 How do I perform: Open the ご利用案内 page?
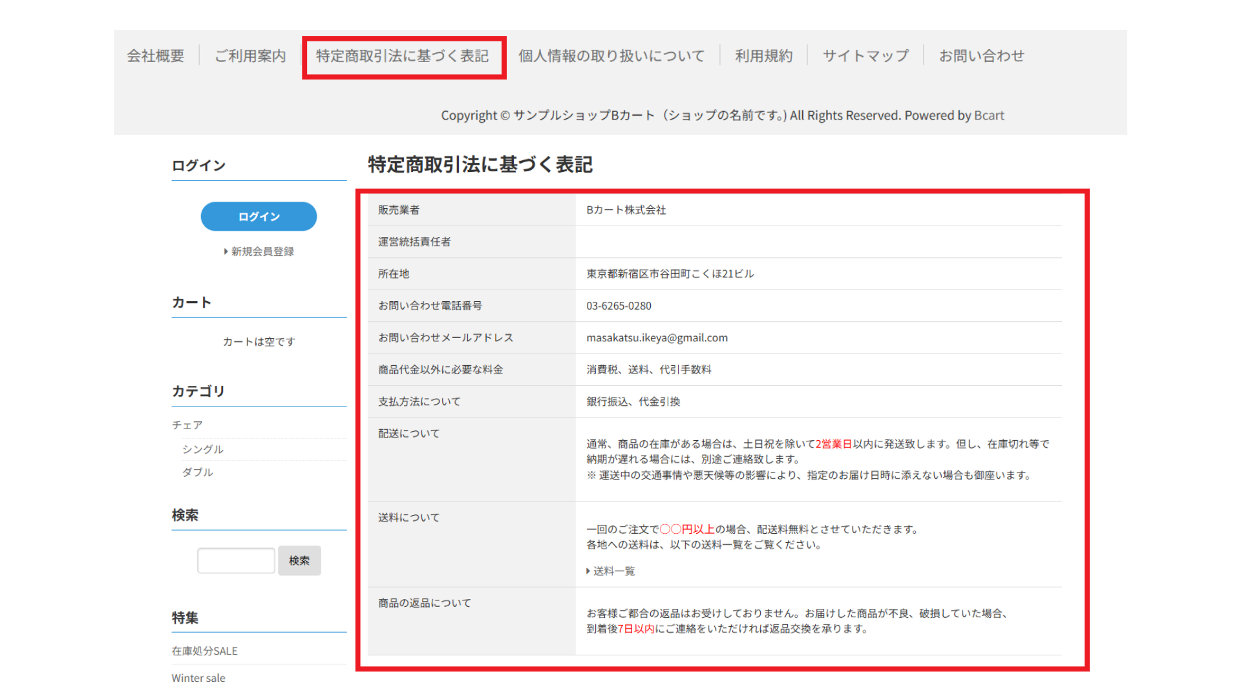(x=250, y=56)
